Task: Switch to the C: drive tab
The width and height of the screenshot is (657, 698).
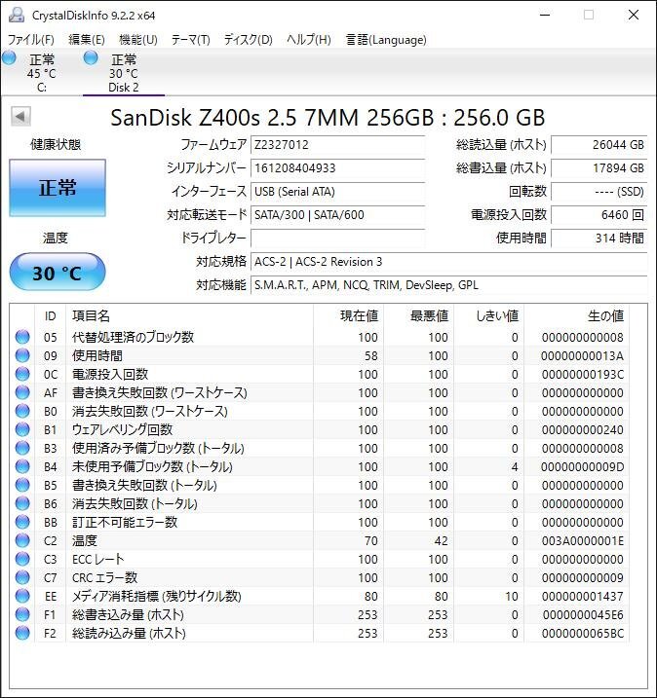Action: [x=42, y=73]
